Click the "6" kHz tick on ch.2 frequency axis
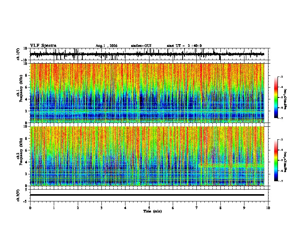 (26, 150)
